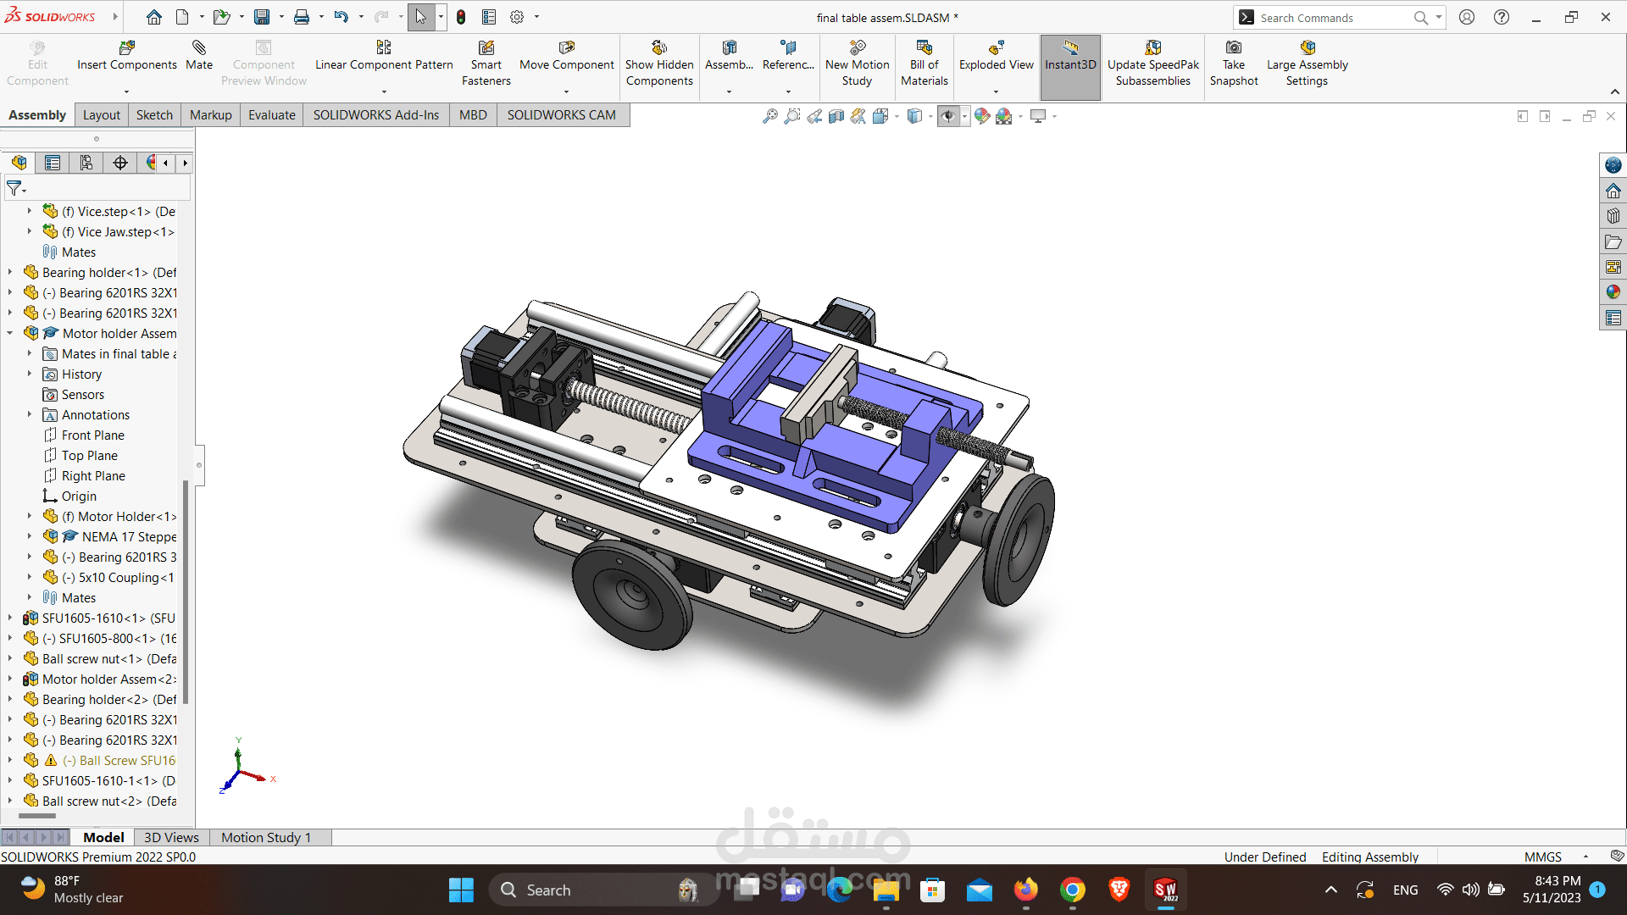Open the Motion Study 1 tab
Image resolution: width=1627 pixels, height=915 pixels.
265,837
